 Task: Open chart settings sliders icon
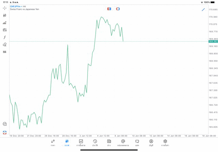pyautogui.click(x=4, y=30)
